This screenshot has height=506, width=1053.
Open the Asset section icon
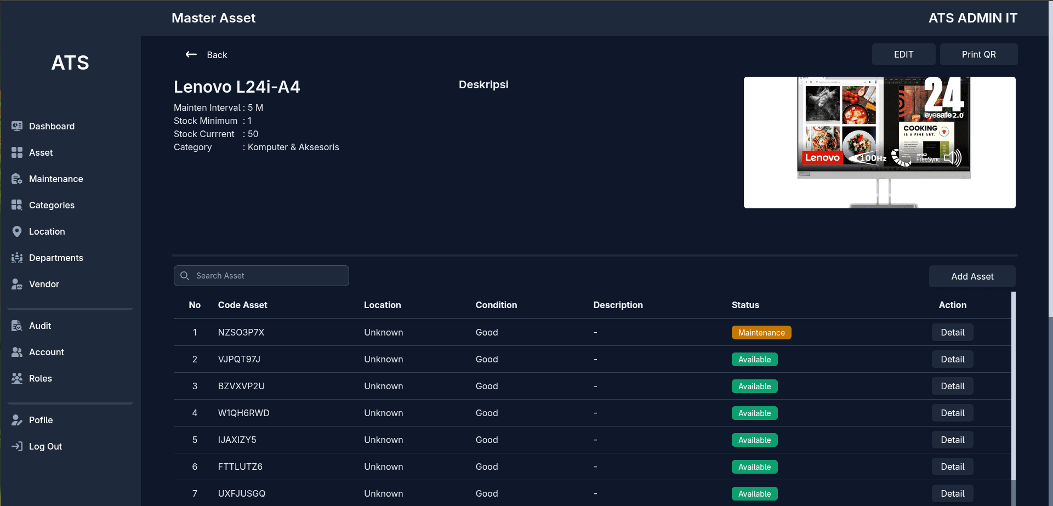pyautogui.click(x=16, y=152)
